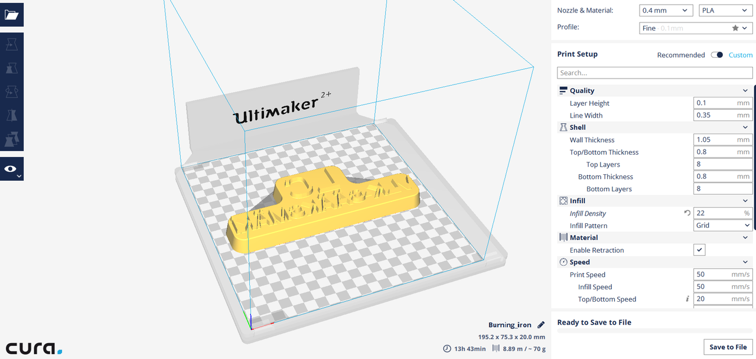The width and height of the screenshot is (756, 359).
Task: Click the Material section icon
Action: (x=563, y=237)
